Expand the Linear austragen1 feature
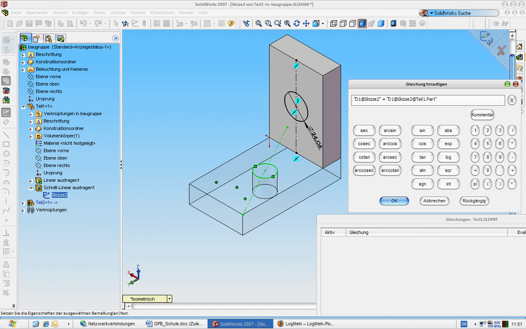 click(x=31, y=181)
